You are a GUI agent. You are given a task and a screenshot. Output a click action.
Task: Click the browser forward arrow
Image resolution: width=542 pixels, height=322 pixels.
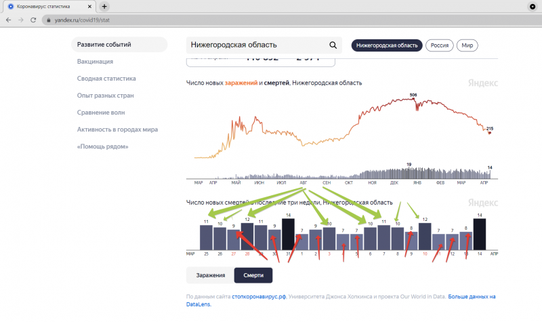tap(22, 20)
